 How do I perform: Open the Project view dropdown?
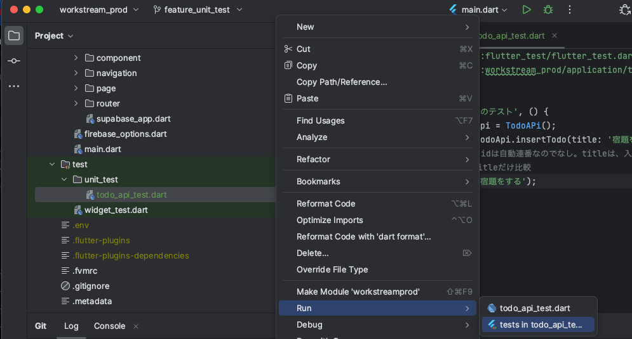click(54, 35)
